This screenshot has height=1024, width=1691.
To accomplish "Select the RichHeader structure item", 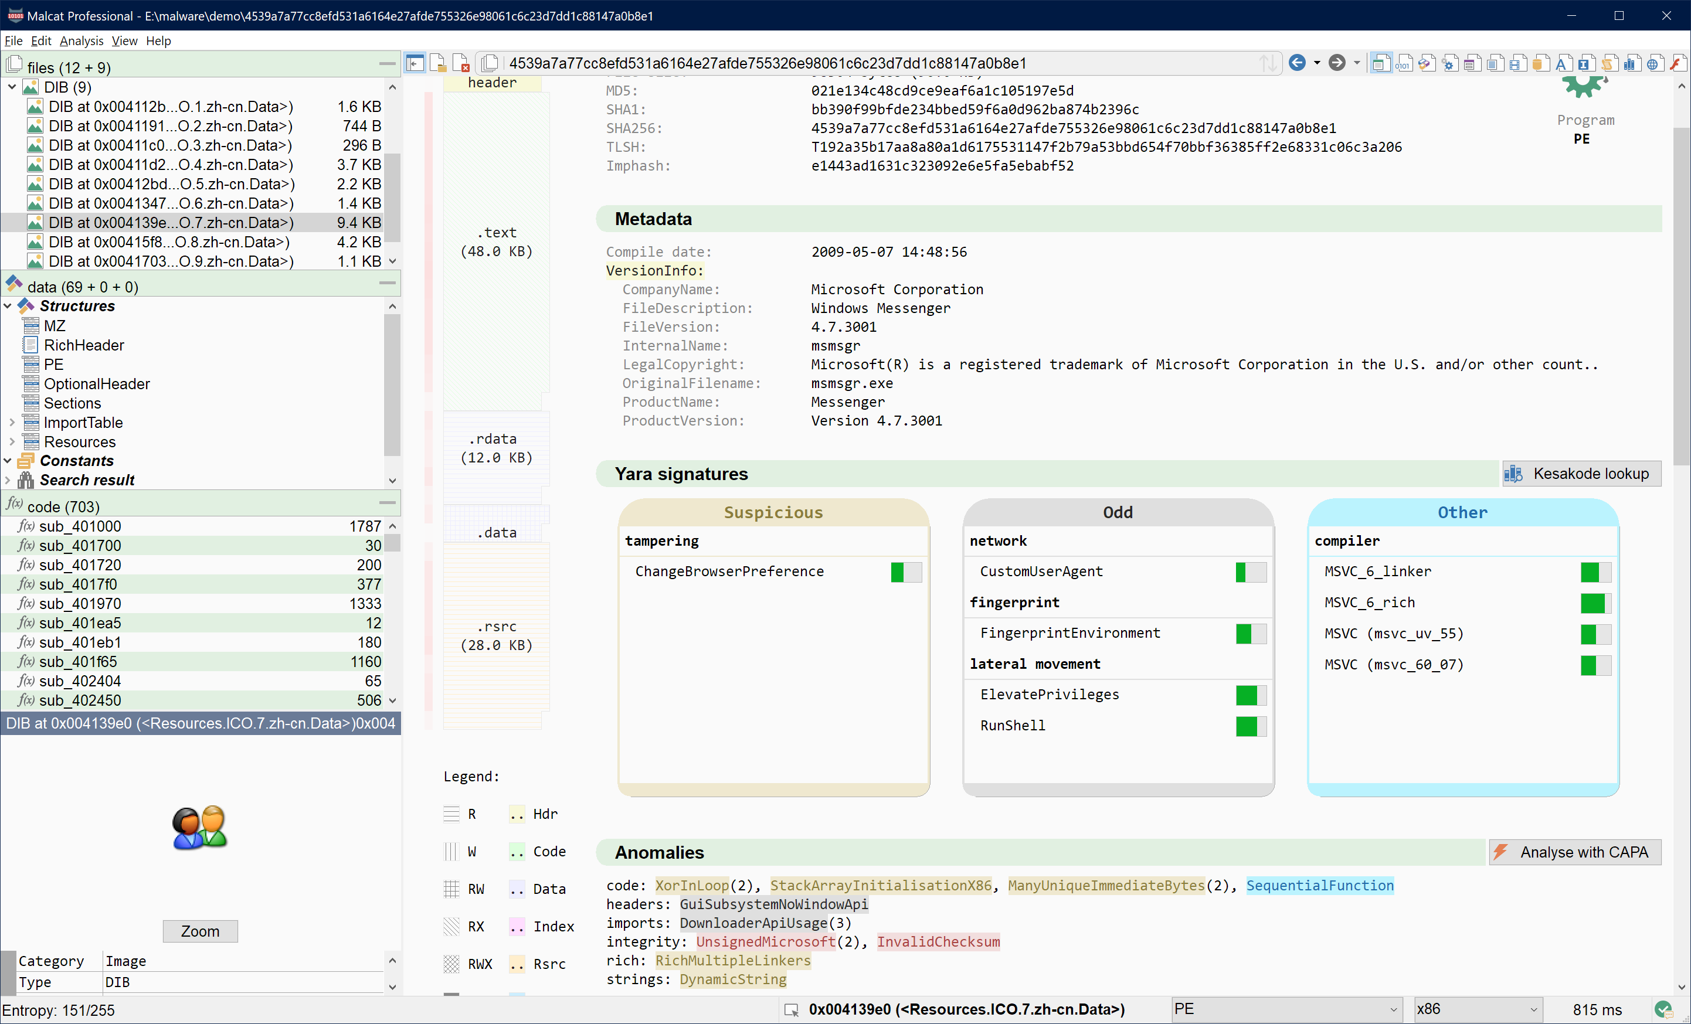I will point(84,345).
